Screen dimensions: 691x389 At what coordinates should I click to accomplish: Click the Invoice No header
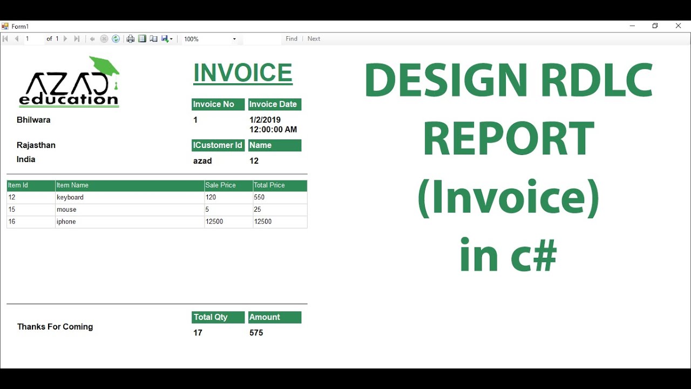(x=218, y=104)
